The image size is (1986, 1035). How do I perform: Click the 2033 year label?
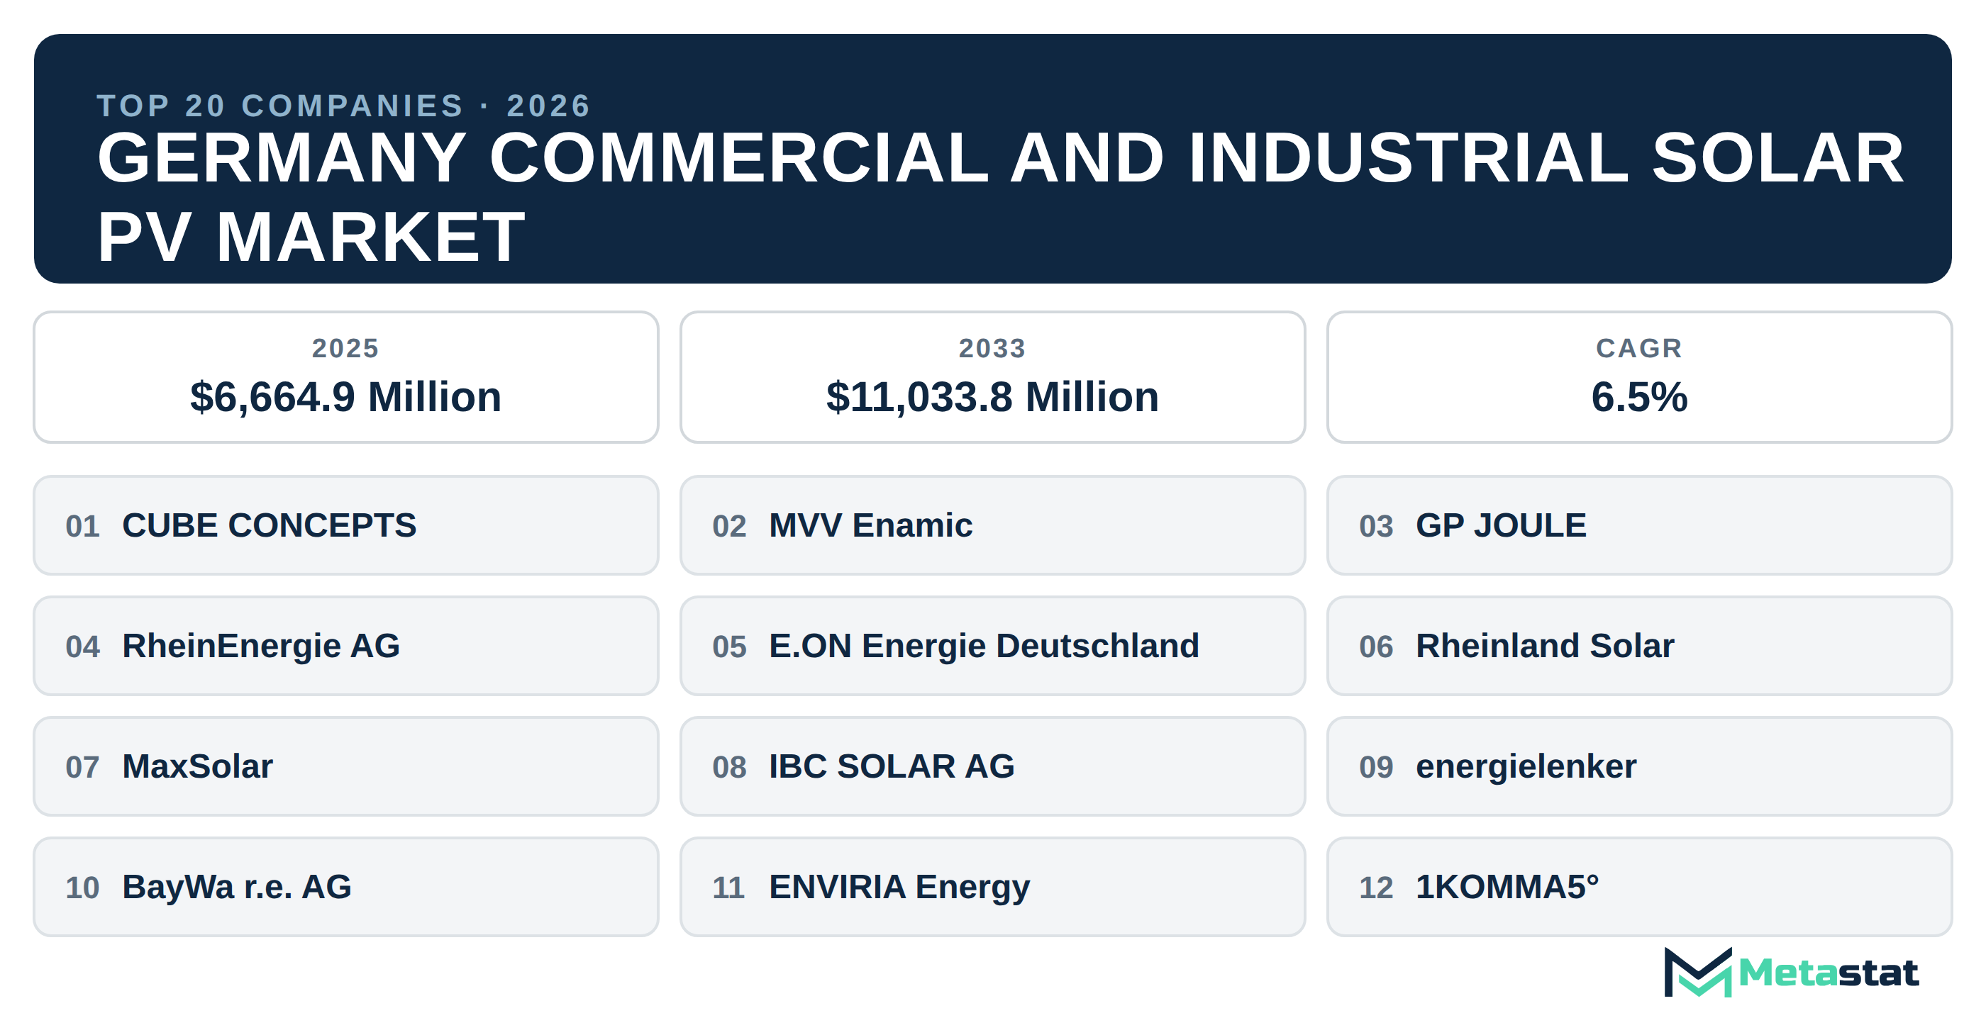click(x=992, y=348)
